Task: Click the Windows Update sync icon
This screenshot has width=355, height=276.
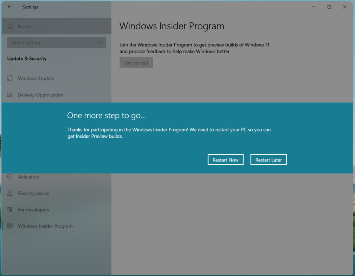Action: [x=10, y=78]
